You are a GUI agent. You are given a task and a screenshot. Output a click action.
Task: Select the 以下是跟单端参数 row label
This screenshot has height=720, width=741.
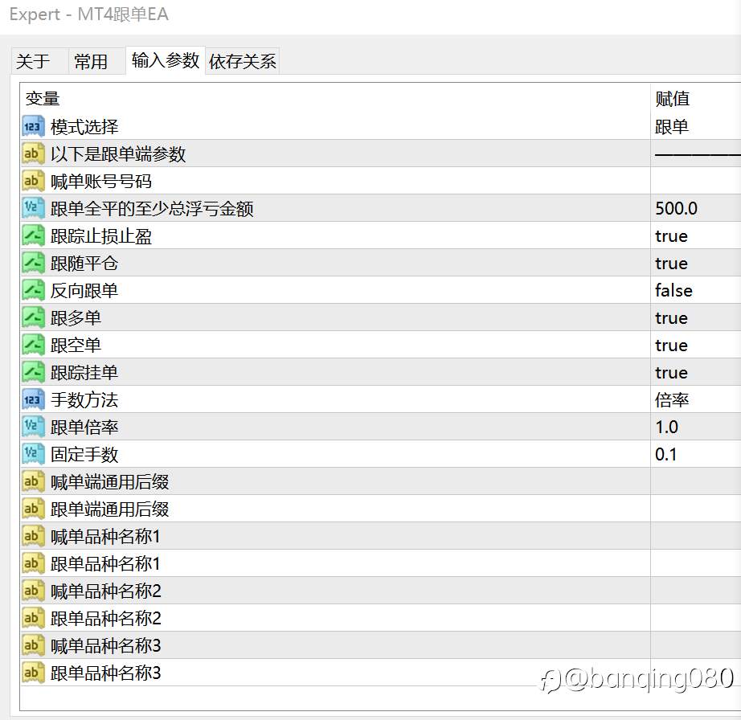[x=118, y=153]
